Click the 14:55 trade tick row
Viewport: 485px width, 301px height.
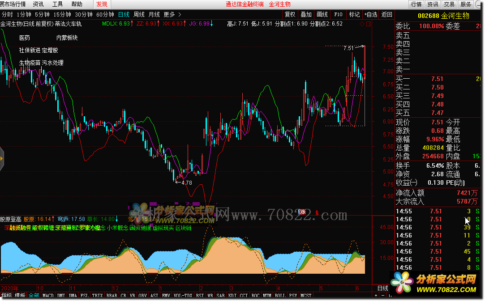tap(438, 212)
